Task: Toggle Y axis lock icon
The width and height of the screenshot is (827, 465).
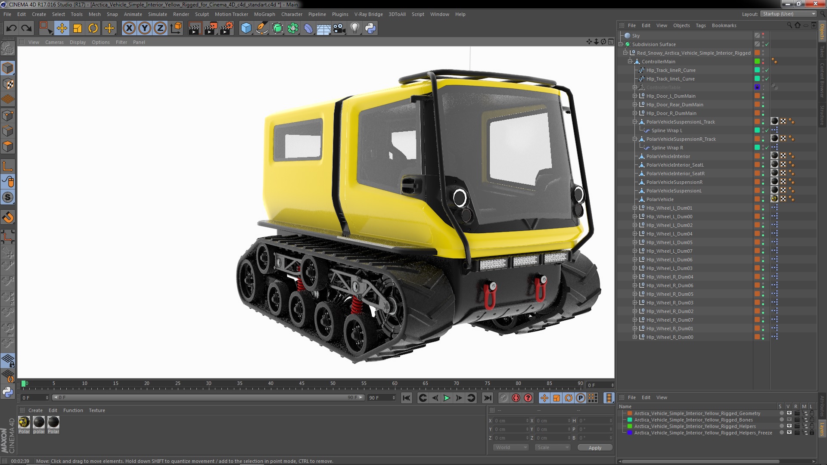Action: [x=145, y=28]
